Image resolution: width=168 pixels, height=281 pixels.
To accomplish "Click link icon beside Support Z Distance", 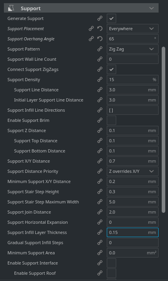I will pyautogui.click(x=100, y=131).
